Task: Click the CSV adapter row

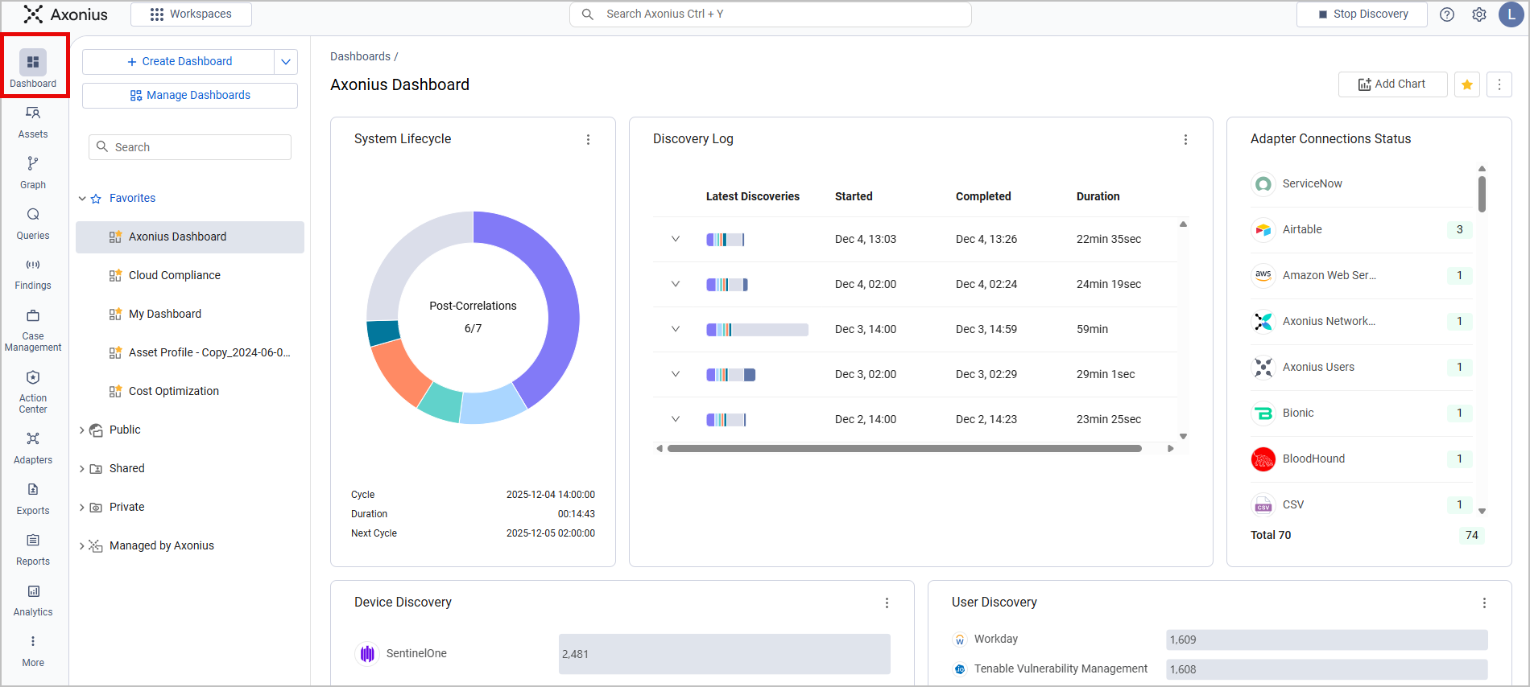Action: (1362, 505)
